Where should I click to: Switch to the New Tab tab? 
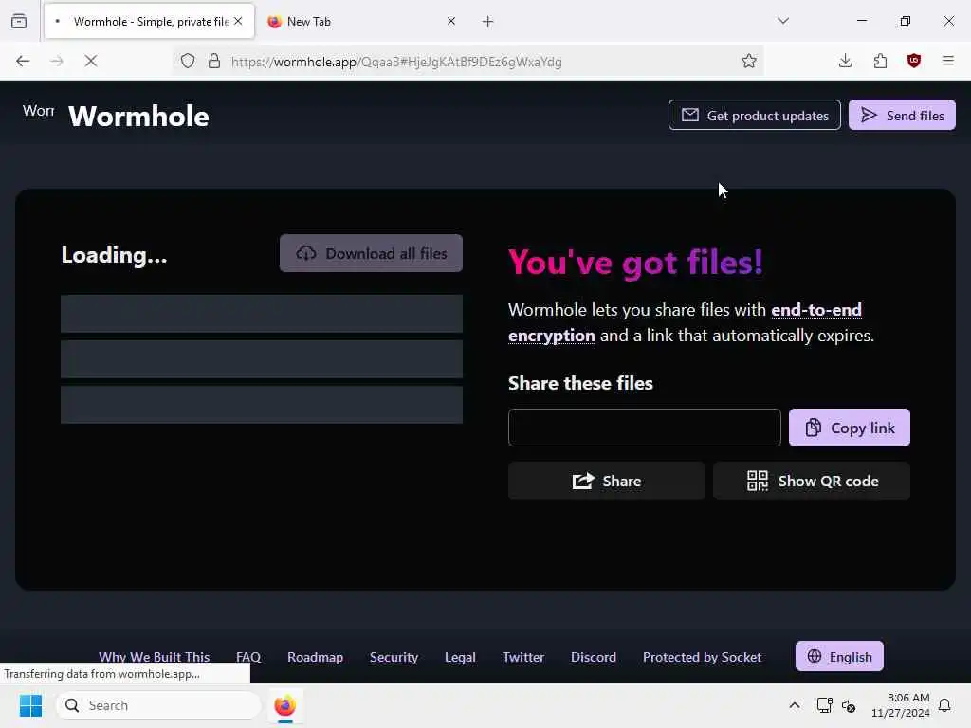(362, 21)
